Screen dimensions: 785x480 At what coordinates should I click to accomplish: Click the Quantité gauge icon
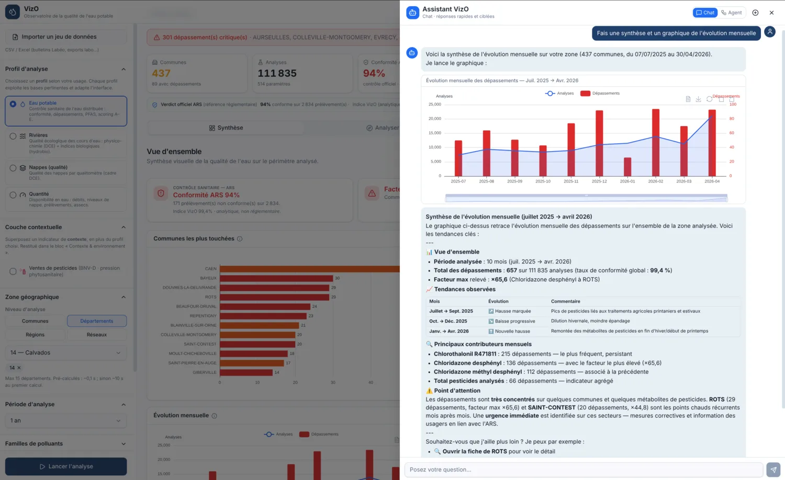(x=23, y=195)
